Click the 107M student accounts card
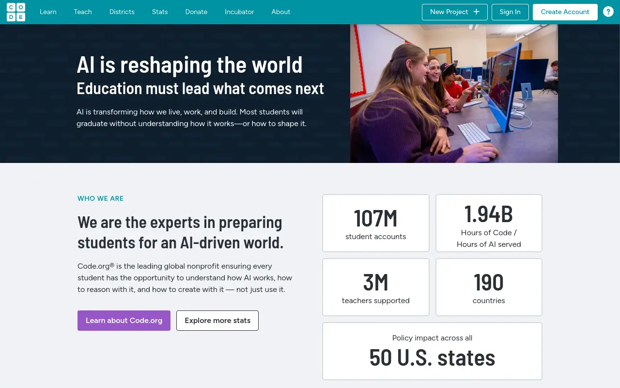This screenshot has width=620, height=388. click(376, 223)
